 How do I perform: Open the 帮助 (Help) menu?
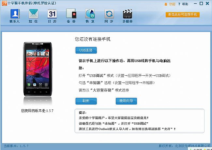click(x=183, y=4)
